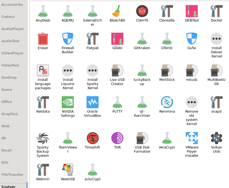The width and height of the screenshot is (229, 188).
Task: Select Remove old system kernel icon
Action: coord(192,102)
